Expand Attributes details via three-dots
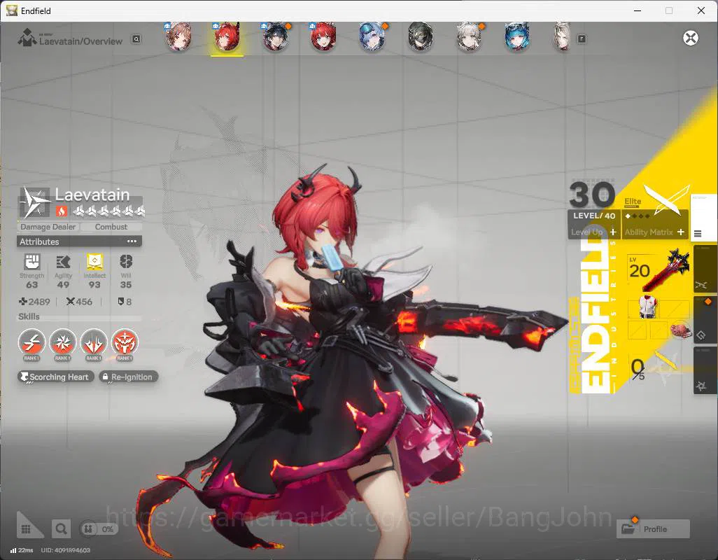The width and height of the screenshot is (718, 560). pos(132,241)
